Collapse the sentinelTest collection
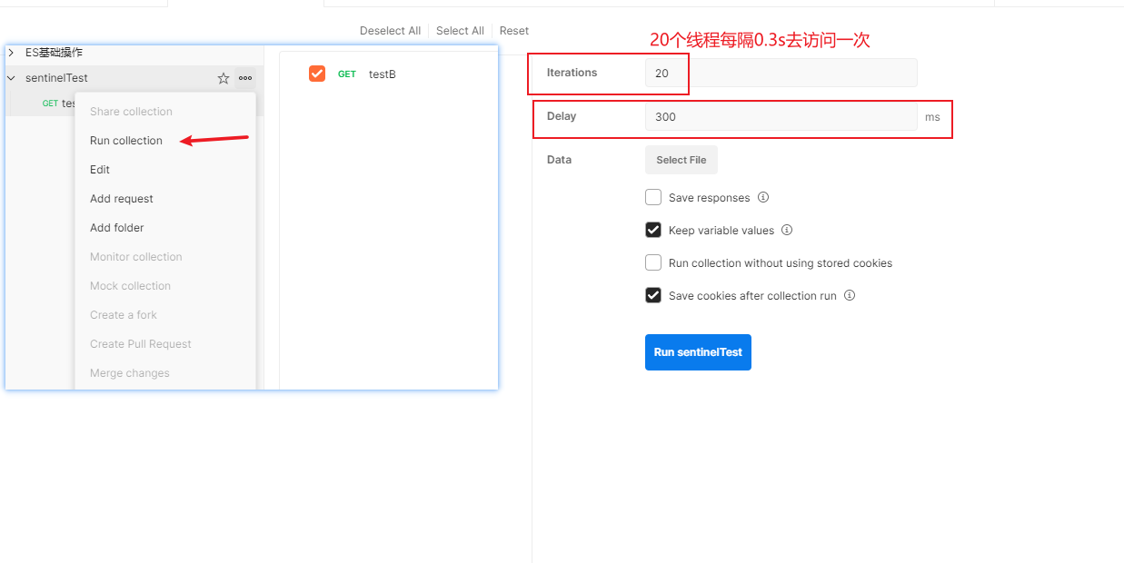The image size is (1124, 563). click(11, 78)
